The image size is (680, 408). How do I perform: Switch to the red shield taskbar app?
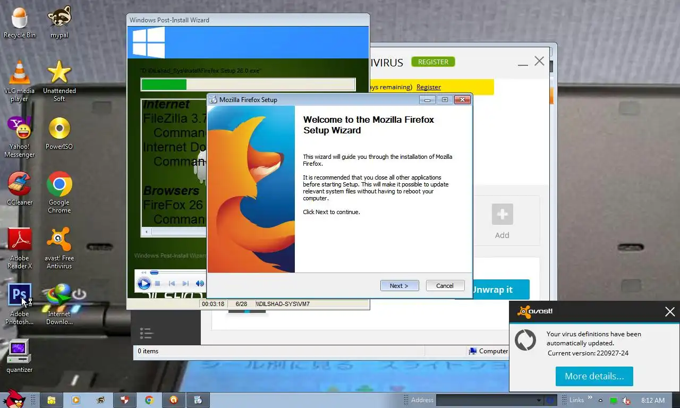(x=124, y=400)
